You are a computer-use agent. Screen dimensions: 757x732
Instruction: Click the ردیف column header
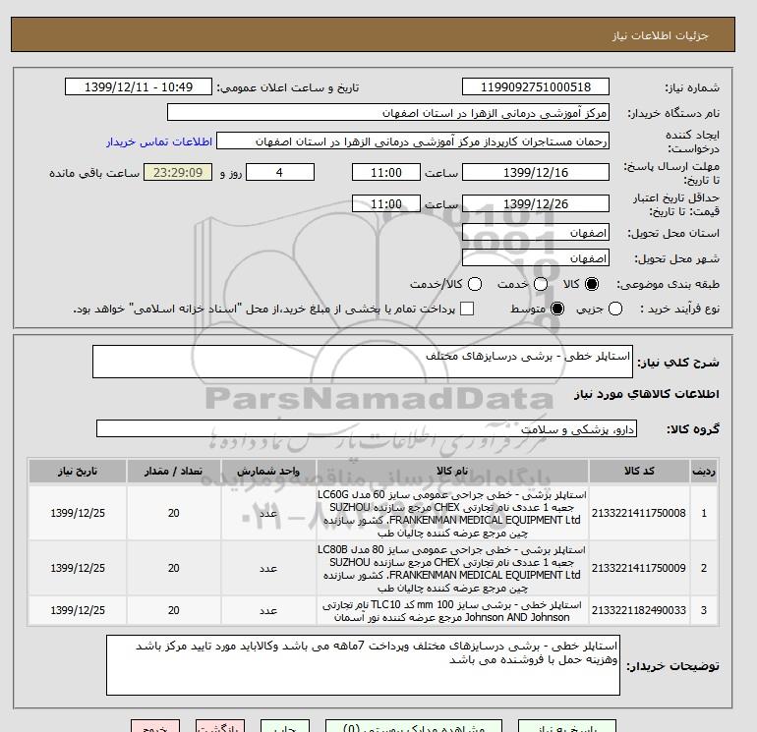[x=704, y=471]
